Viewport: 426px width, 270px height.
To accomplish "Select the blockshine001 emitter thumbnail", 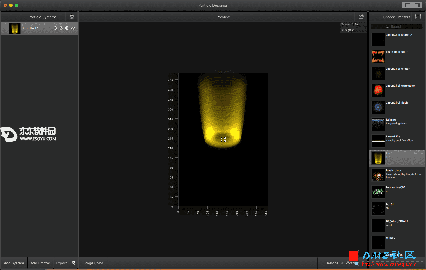I will [378, 192].
